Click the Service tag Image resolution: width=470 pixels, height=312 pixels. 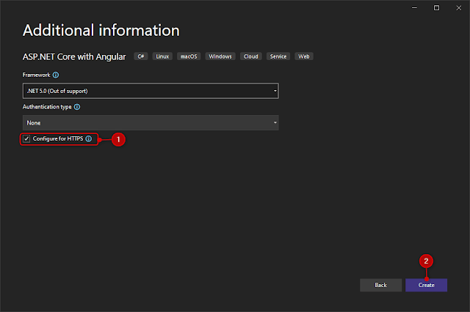[x=278, y=56]
